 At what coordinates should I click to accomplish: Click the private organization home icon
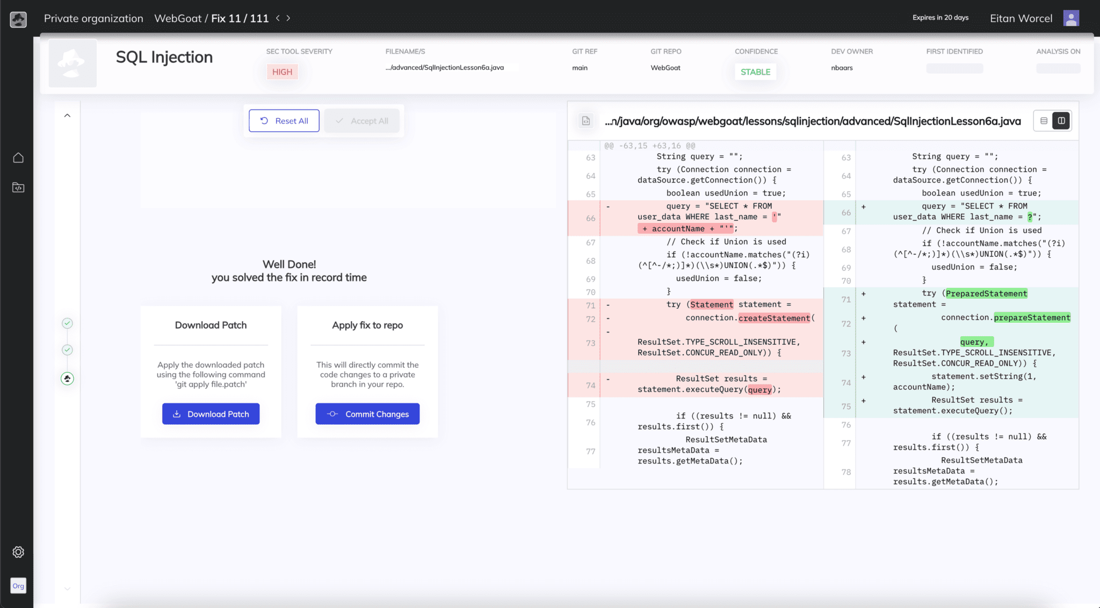point(18,157)
